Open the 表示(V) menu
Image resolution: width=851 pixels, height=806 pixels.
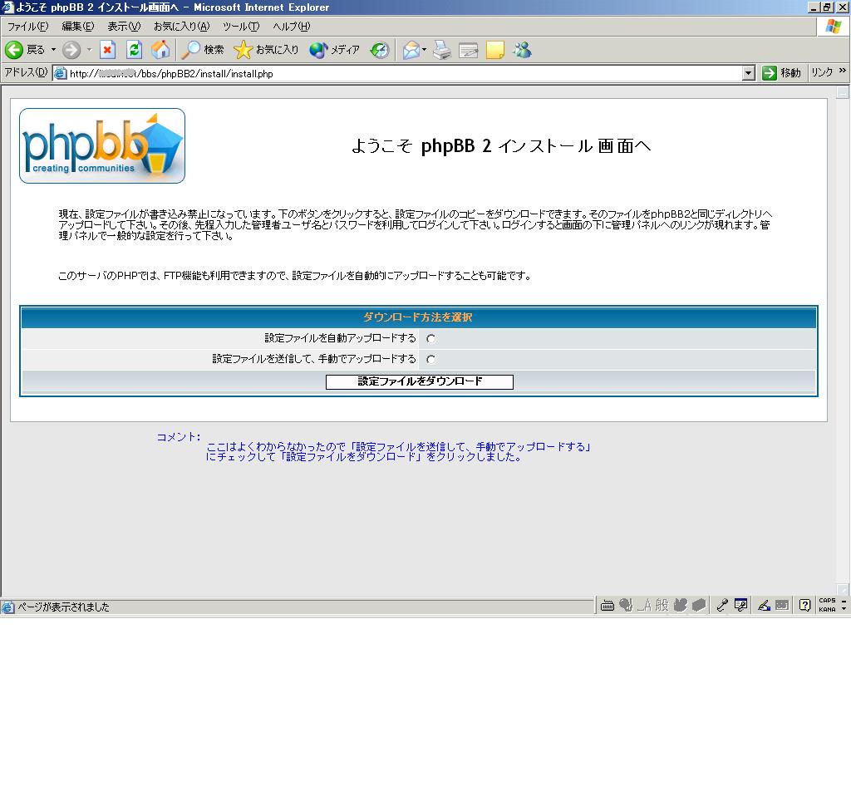pyautogui.click(x=124, y=27)
